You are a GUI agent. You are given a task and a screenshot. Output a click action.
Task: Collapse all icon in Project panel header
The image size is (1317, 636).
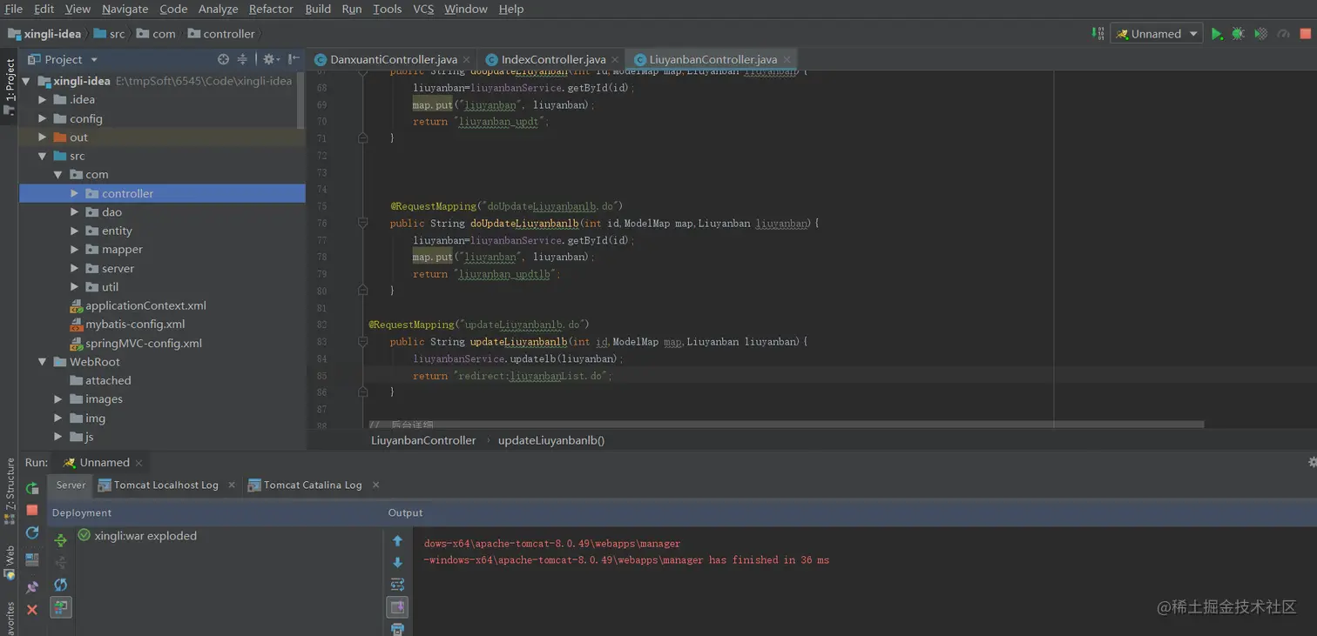(242, 59)
